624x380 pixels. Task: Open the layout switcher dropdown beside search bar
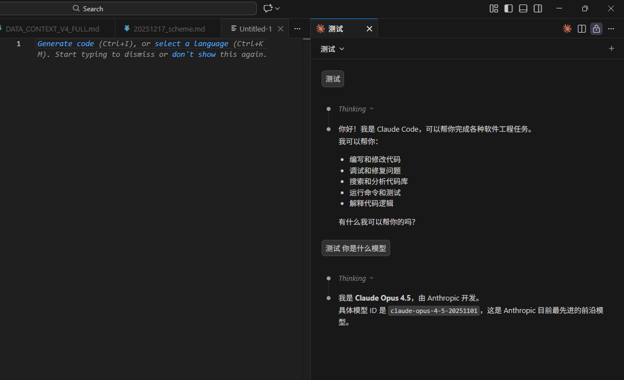pyautogui.click(x=271, y=8)
